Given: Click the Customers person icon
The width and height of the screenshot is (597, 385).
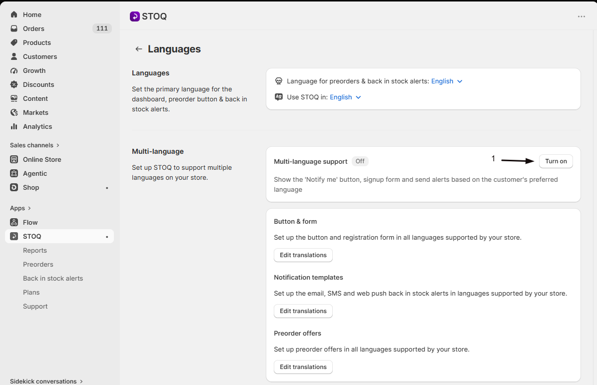Looking at the screenshot, I should tap(14, 56).
